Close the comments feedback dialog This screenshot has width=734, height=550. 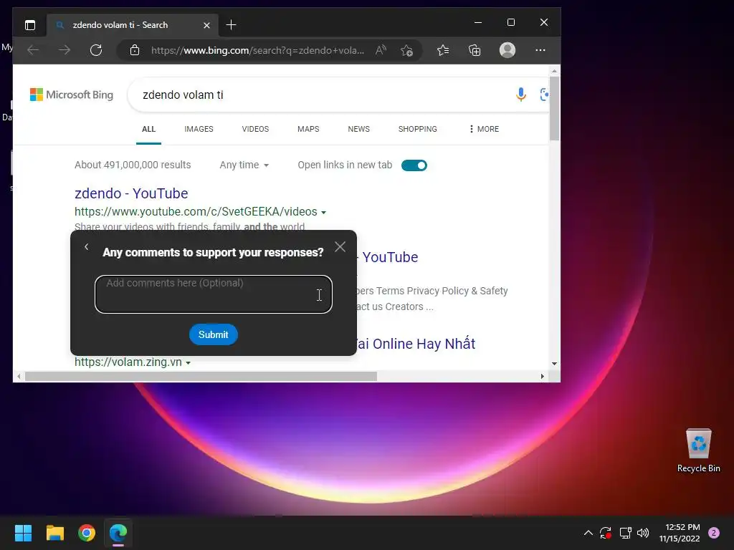pyautogui.click(x=340, y=247)
